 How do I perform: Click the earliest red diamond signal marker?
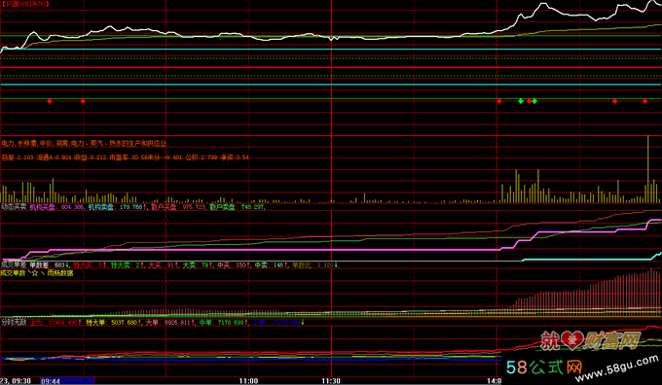50,101
